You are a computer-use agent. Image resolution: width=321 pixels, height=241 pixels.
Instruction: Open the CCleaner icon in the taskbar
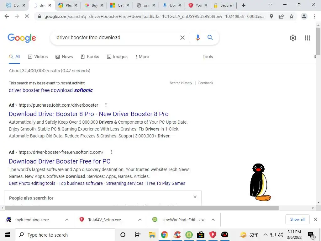click(177, 235)
